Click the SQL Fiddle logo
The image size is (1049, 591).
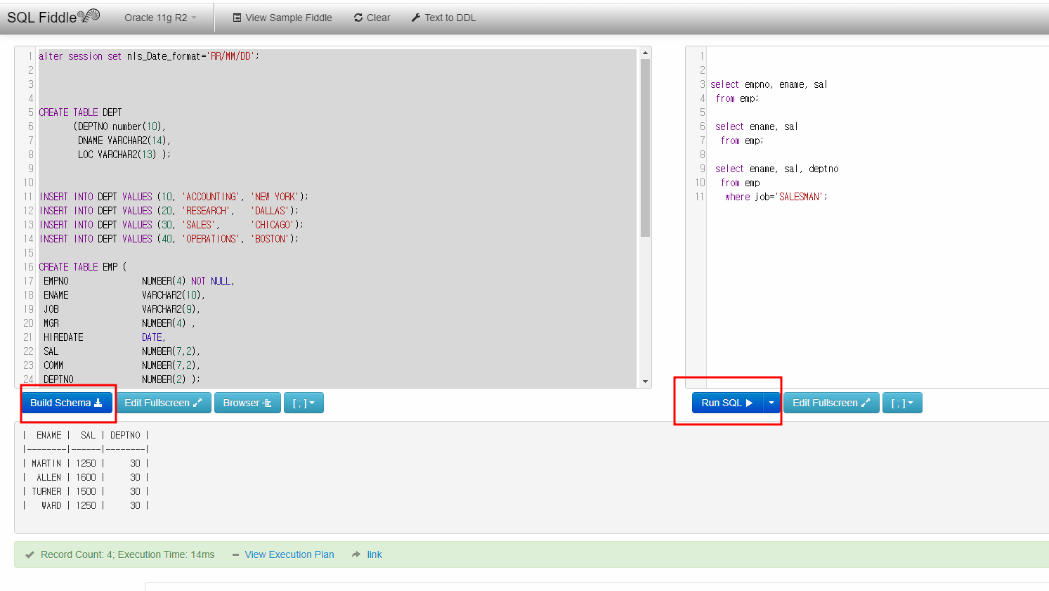coord(53,17)
